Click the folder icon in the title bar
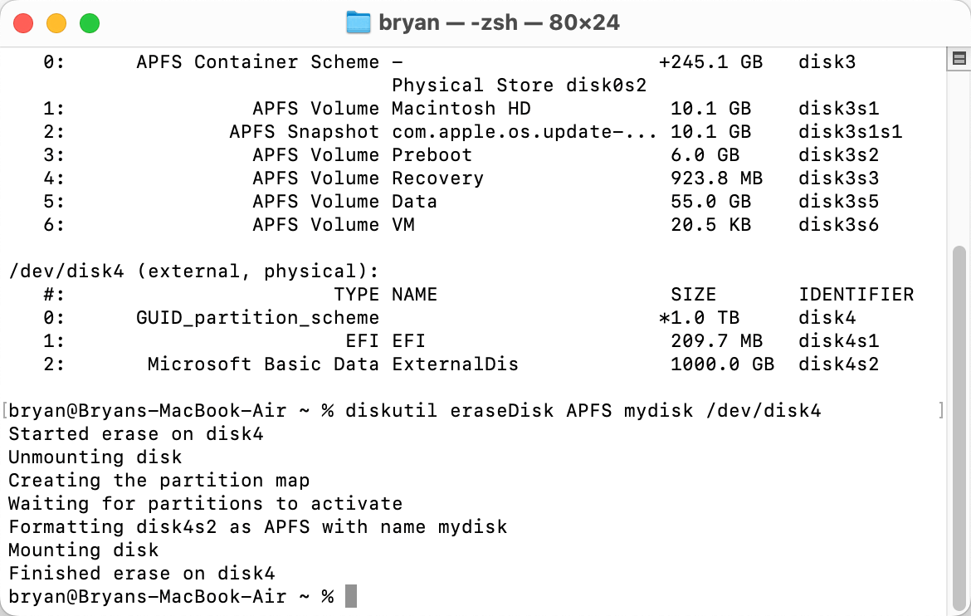The image size is (971, 616). coord(357,22)
